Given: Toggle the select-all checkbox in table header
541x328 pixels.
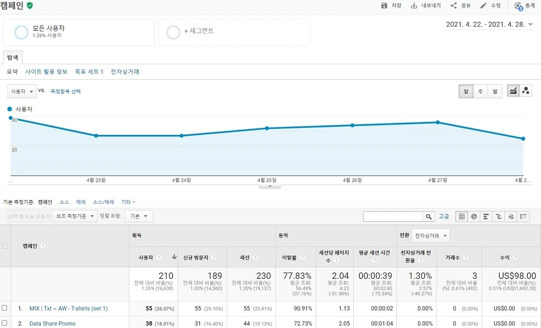Looking at the screenshot, I should pyautogui.click(x=5, y=246).
